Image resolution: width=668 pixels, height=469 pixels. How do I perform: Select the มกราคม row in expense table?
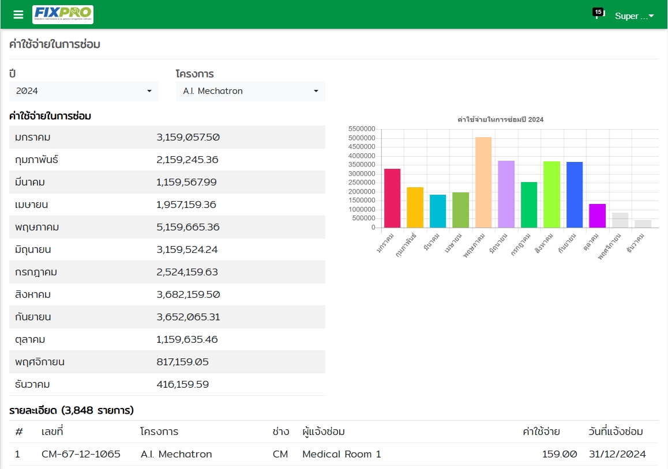(x=167, y=137)
